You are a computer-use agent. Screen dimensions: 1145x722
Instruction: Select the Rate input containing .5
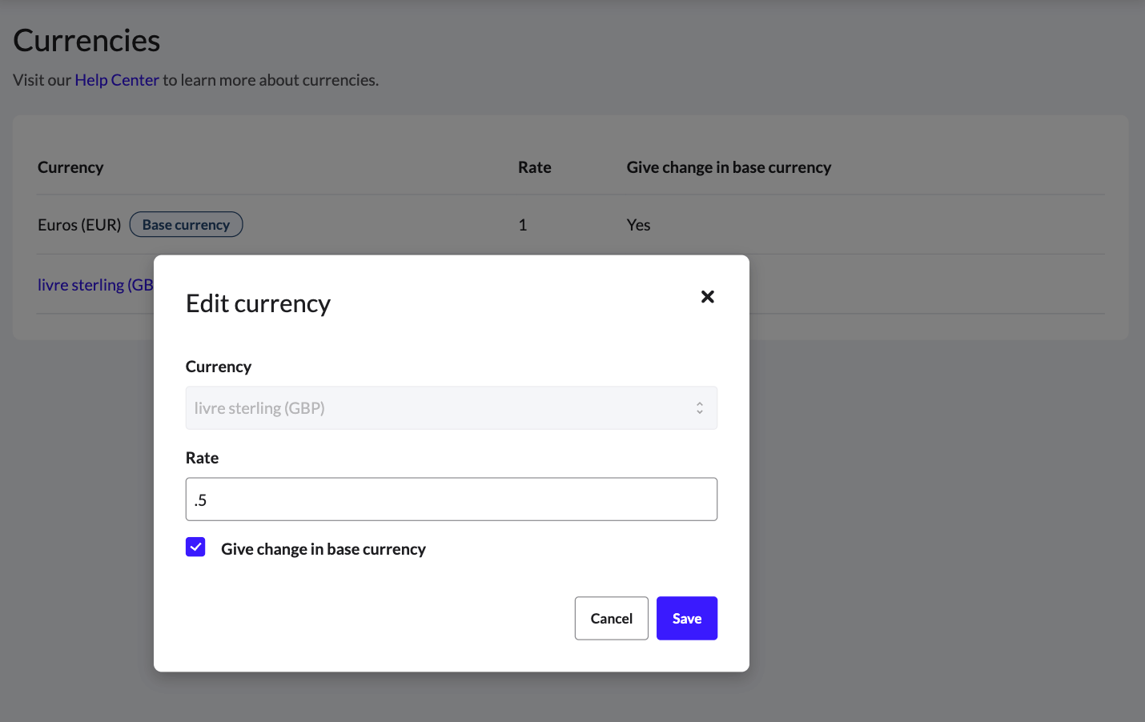tap(451, 499)
